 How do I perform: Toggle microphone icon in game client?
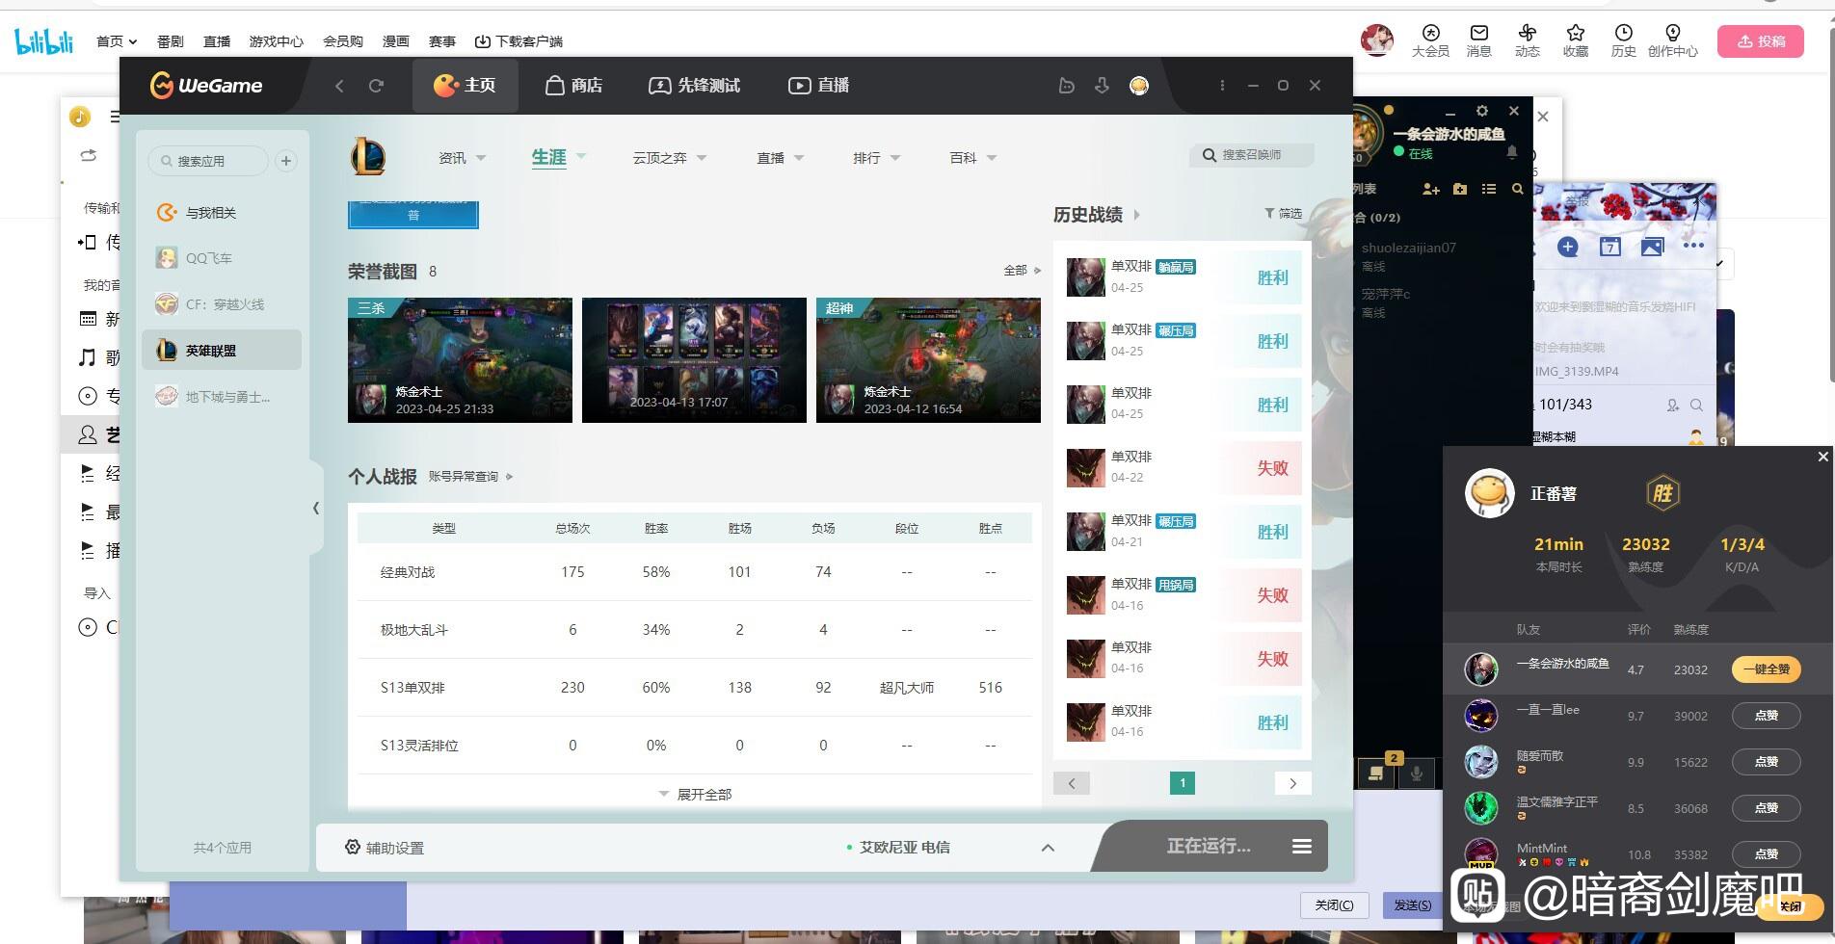[x=1417, y=773]
